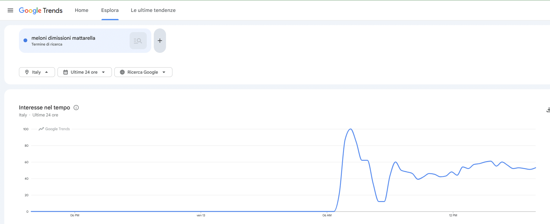550x224 pixels.
Task: Expand the Italy region dropdown arrow
Action: point(46,72)
